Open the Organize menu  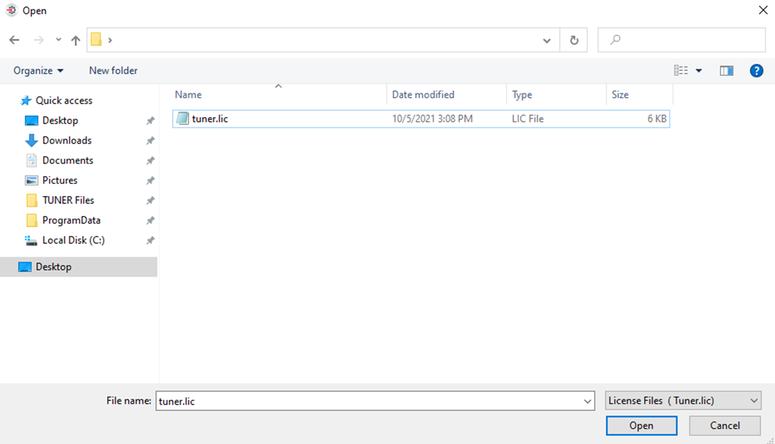click(38, 70)
